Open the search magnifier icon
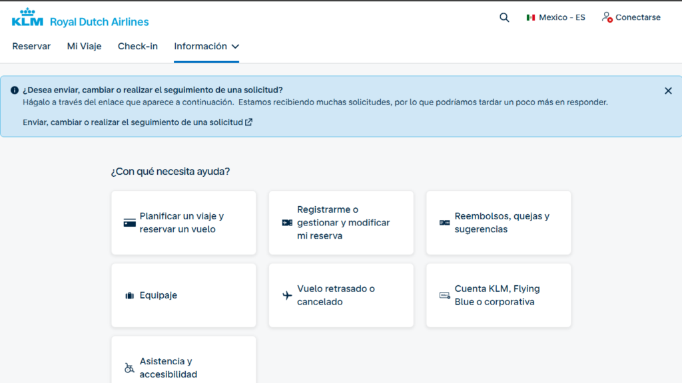 pyautogui.click(x=504, y=17)
